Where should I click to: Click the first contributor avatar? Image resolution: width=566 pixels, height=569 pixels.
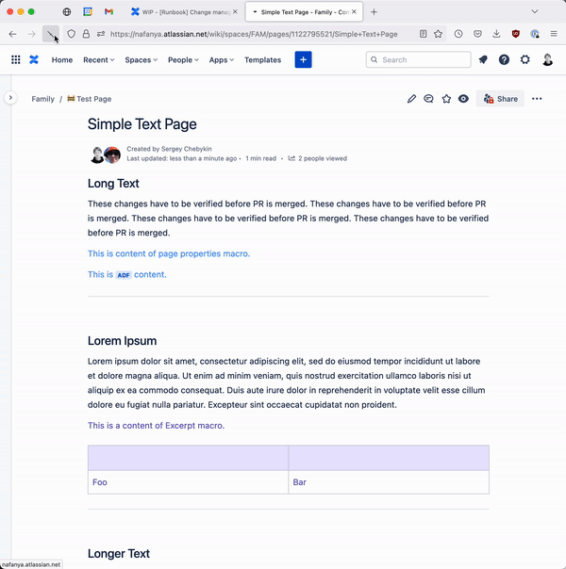(x=96, y=154)
